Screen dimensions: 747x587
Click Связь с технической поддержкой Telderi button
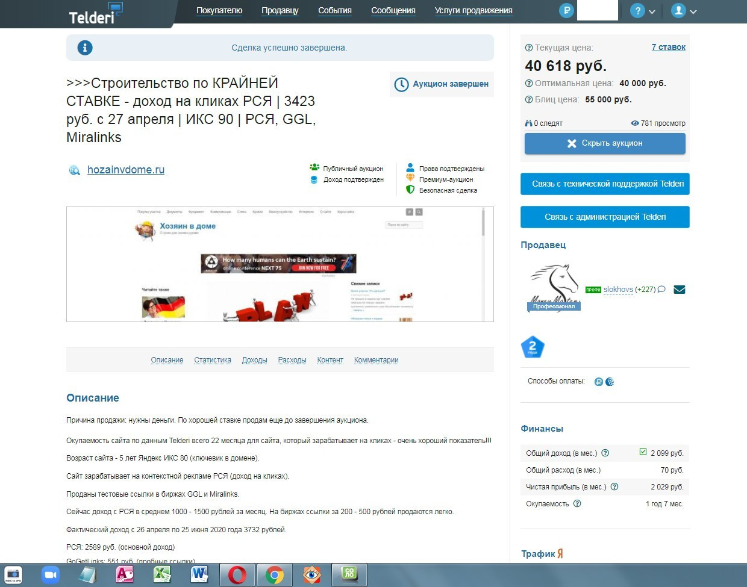pyautogui.click(x=605, y=184)
